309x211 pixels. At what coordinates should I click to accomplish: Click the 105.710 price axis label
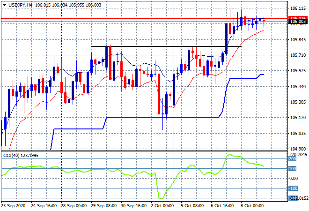pyautogui.click(x=298, y=55)
